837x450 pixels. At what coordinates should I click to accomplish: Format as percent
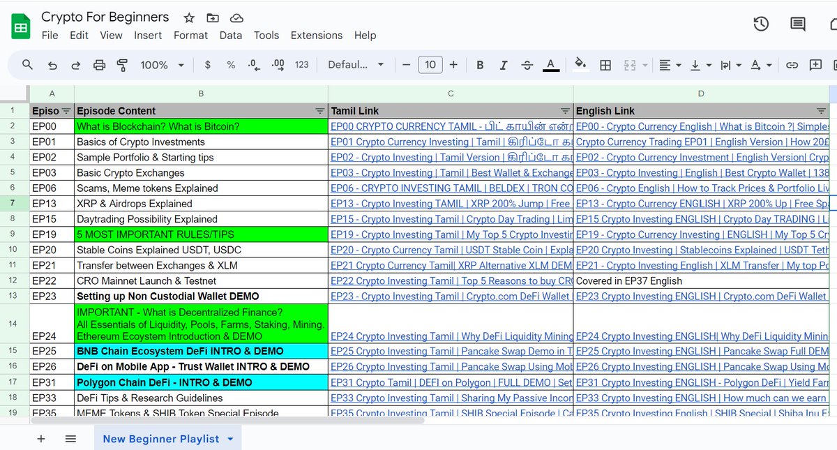pos(231,65)
